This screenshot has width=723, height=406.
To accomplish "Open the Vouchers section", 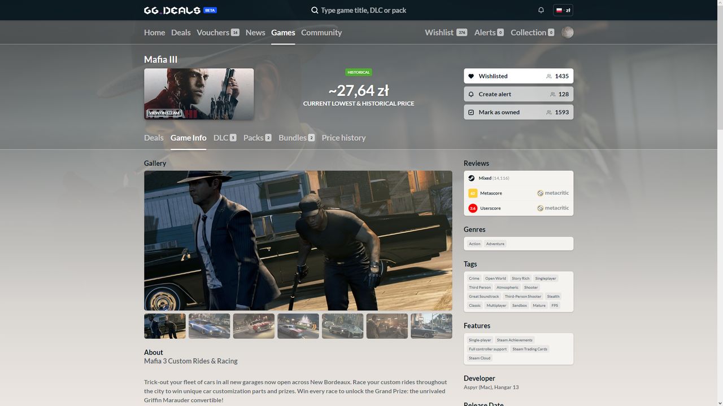I will [218, 32].
